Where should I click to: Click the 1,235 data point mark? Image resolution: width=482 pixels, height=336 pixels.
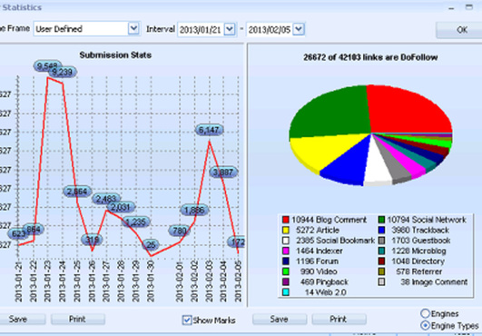[135, 222]
